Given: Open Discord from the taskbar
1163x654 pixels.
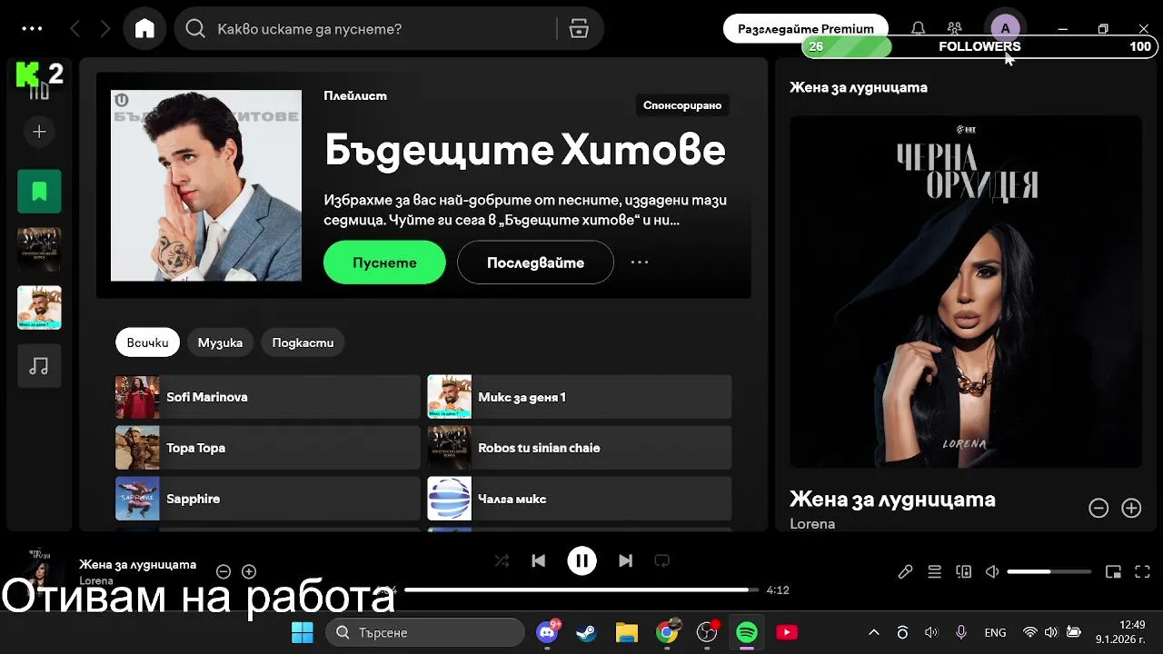Looking at the screenshot, I should click(x=547, y=632).
